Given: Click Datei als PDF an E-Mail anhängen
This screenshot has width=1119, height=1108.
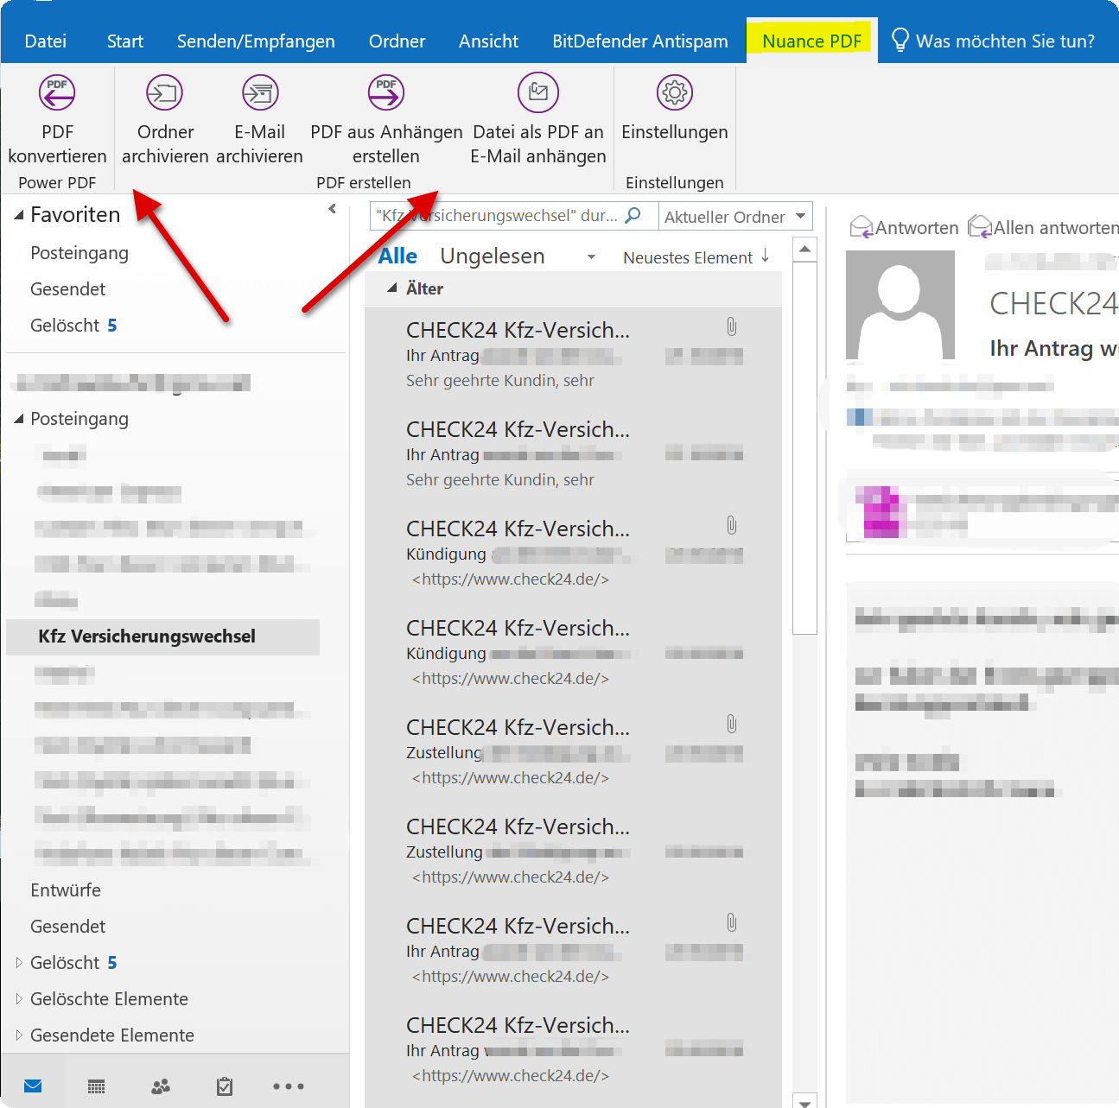Looking at the screenshot, I should [x=538, y=118].
